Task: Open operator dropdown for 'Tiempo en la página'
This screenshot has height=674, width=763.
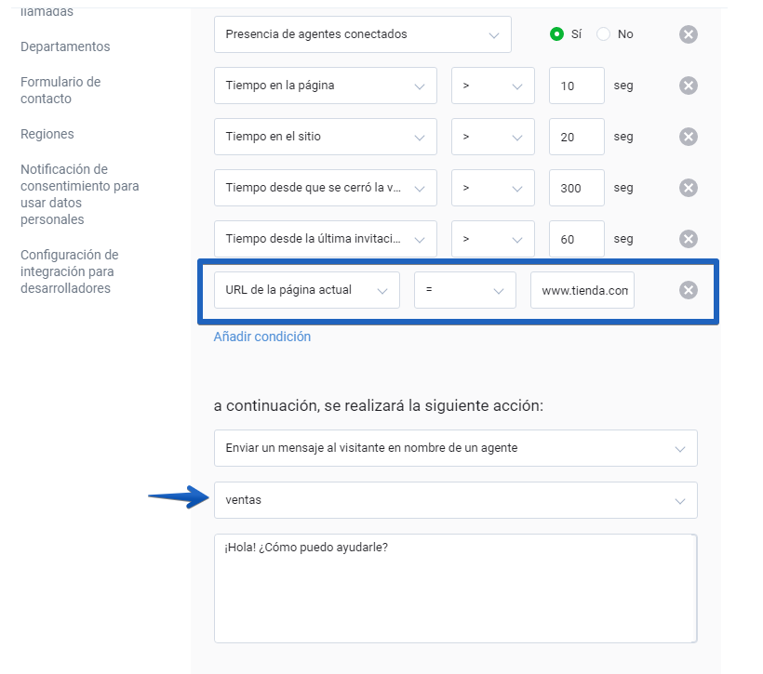Action: [493, 86]
